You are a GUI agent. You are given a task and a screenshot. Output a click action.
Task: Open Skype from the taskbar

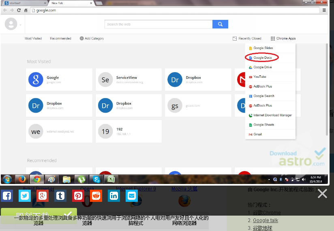click(x=96, y=179)
